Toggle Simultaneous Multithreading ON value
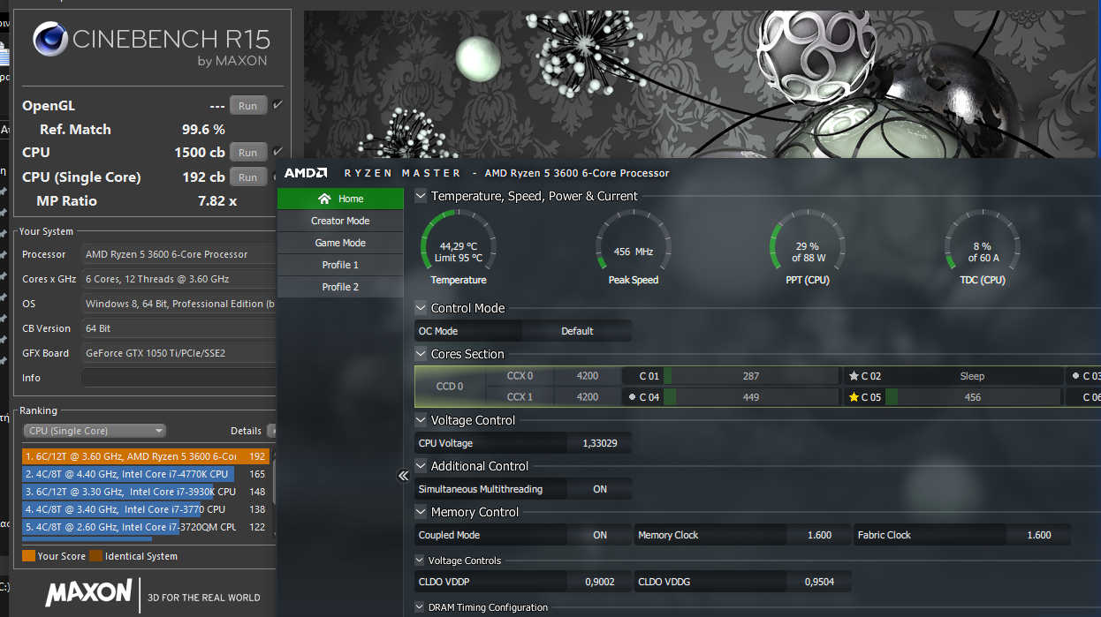Viewport: 1101px width, 617px height. point(600,489)
